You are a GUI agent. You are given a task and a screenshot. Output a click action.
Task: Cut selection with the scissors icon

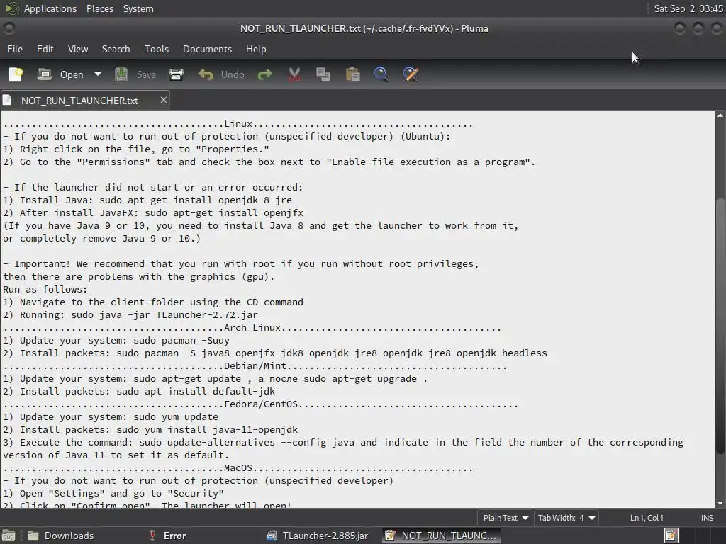click(294, 74)
